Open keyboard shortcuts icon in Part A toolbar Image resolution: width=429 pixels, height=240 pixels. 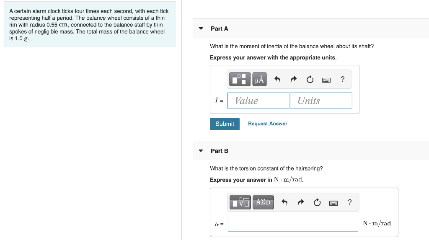point(326,80)
